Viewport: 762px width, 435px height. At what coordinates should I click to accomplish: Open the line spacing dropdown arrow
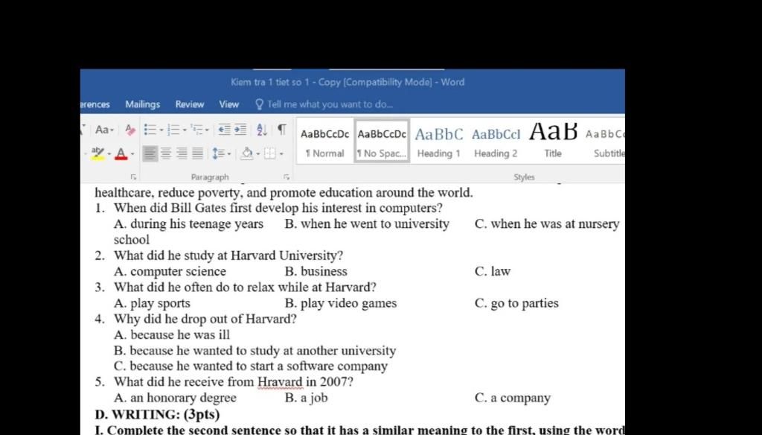tap(229, 154)
